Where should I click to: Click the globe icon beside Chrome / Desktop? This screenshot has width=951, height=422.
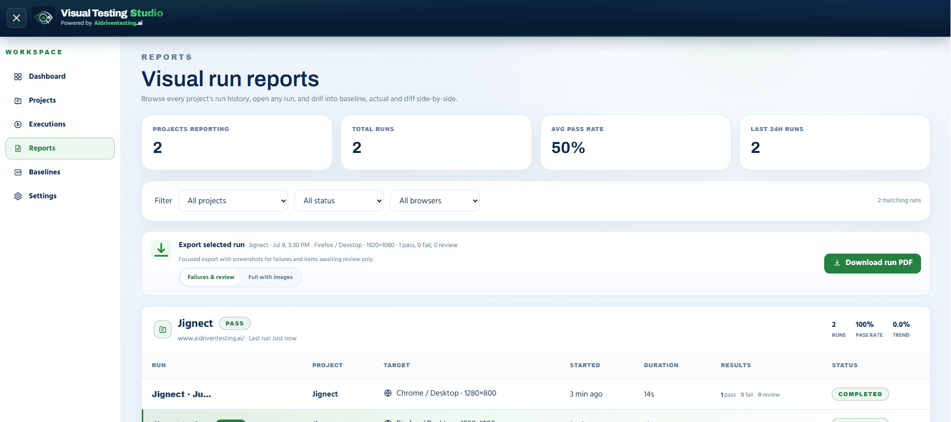point(388,393)
